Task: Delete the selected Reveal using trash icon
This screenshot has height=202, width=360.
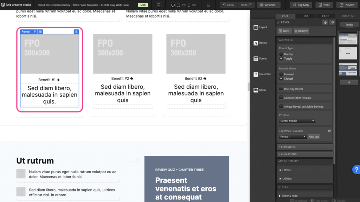Action: point(76,32)
